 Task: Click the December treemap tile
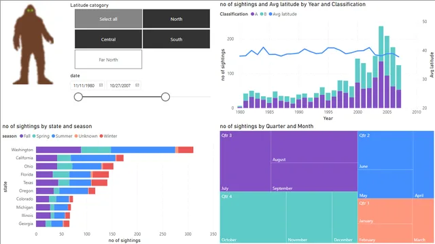click(x=345, y=218)
